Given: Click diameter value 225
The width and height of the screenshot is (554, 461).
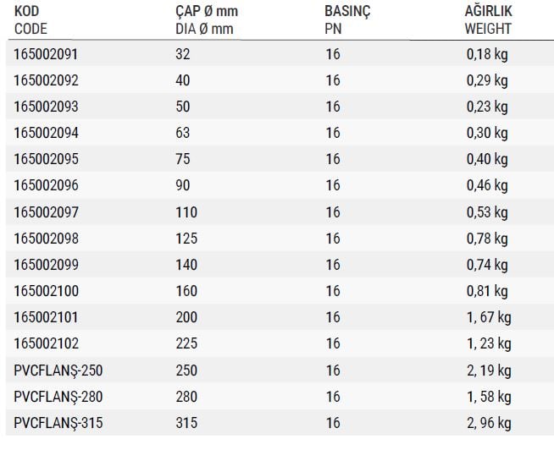Looking at the screenshot, I should [x=186, y=343].
